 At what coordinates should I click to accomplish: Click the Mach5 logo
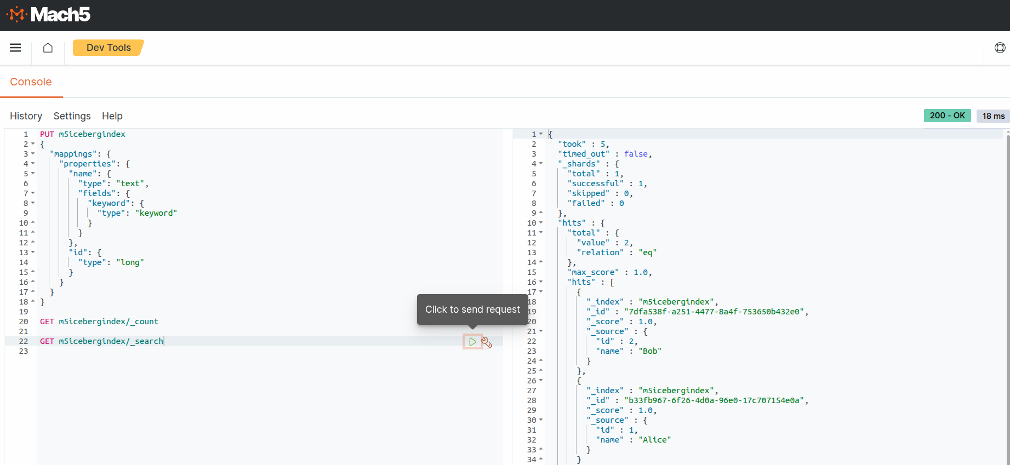coord(48,15)
